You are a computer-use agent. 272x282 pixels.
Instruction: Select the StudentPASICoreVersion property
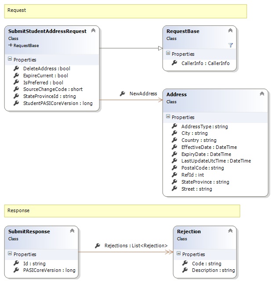tap(58, 103)
